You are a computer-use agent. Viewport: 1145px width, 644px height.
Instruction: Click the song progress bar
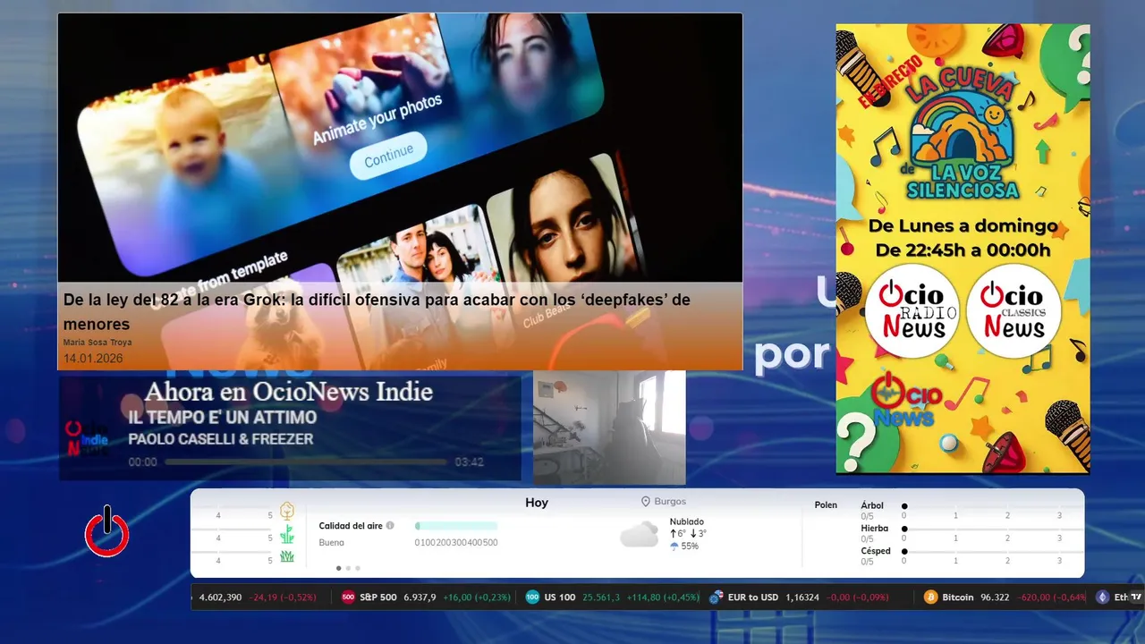coord(305,462)
